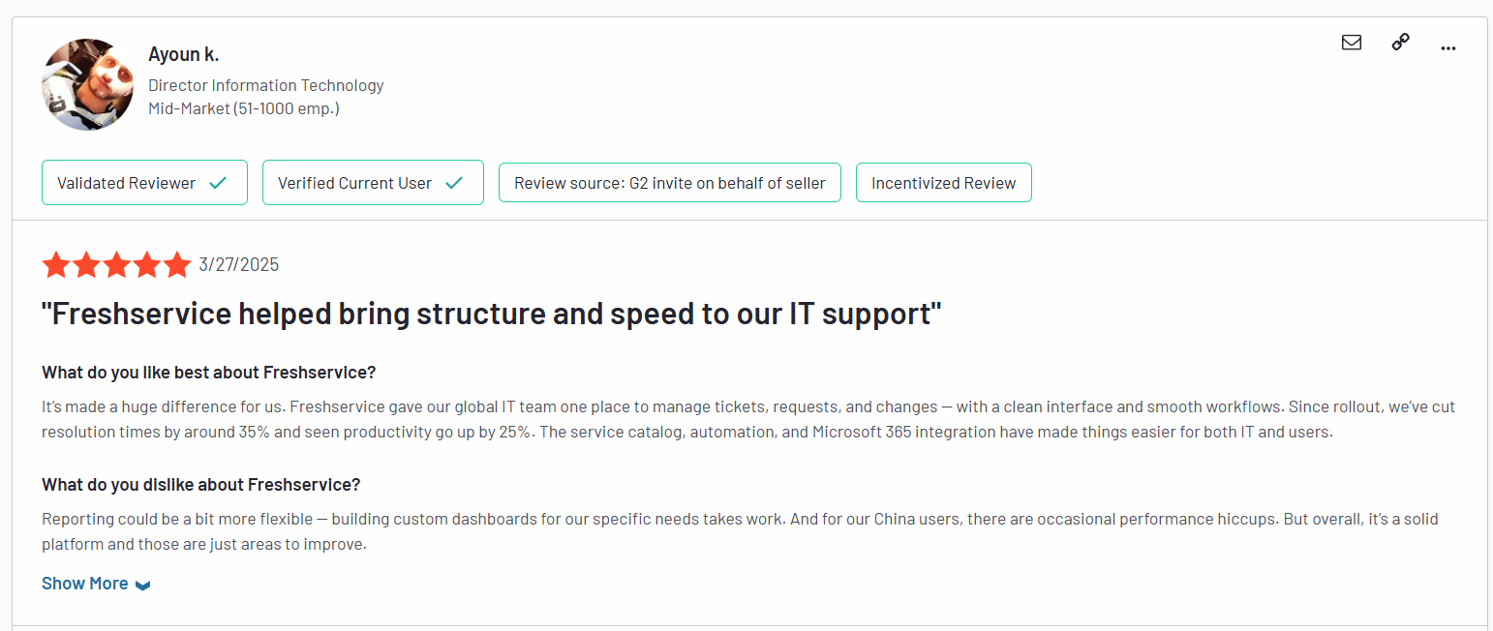Click the review date 3/27/2025
1493x631 pixels.
[238, 265]
